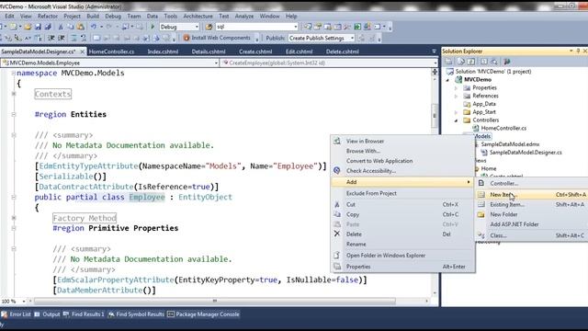Click the Paste icon in the toolbar

click(x=80, y=27)
